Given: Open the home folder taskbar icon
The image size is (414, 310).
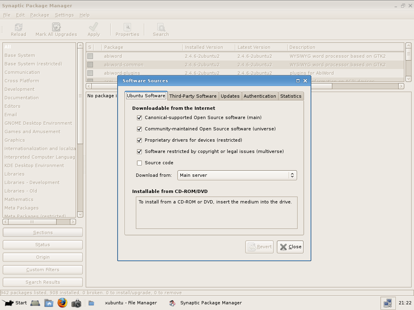Looking at the screenshot, I should coord(49,303).
